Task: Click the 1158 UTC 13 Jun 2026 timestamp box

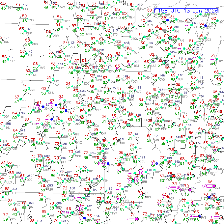Action: 186,11
